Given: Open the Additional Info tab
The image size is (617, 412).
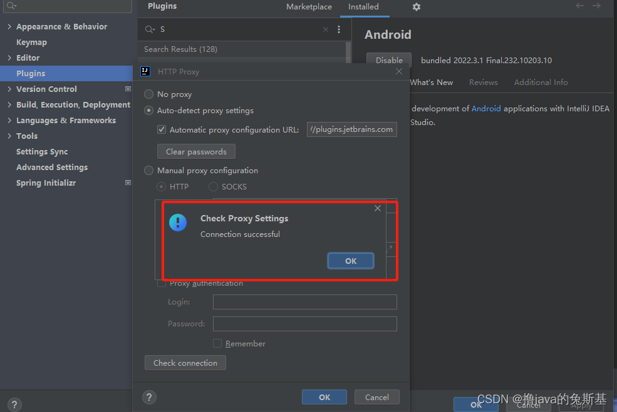Looking at the screenshot, I should [x=541, y=83].
